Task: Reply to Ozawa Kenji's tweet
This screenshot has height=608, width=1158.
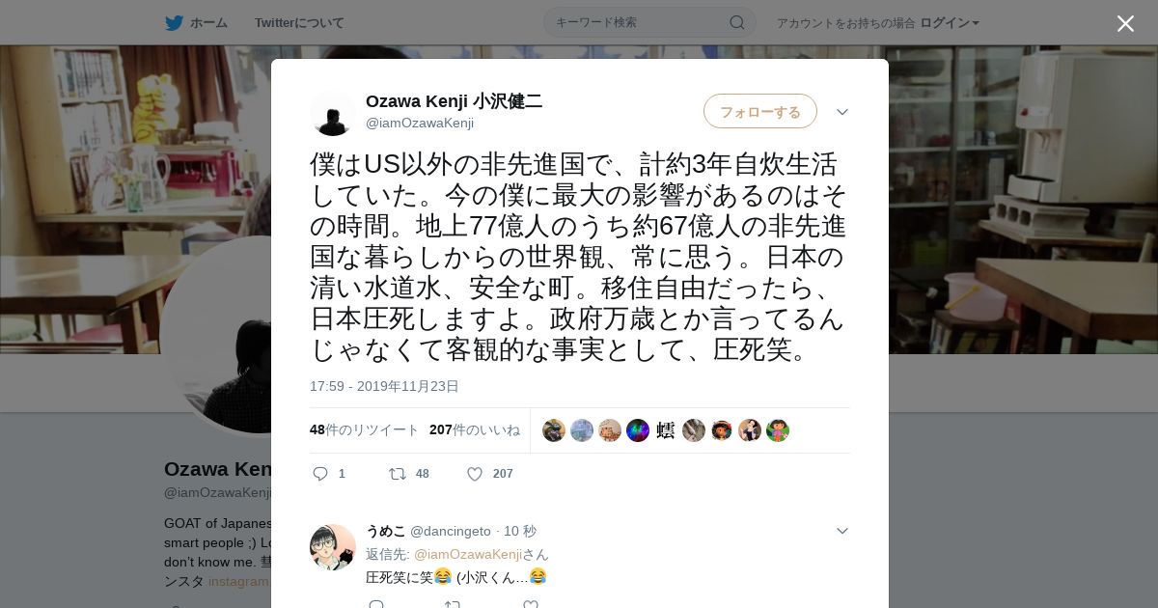Action: (x=321, y=474)
